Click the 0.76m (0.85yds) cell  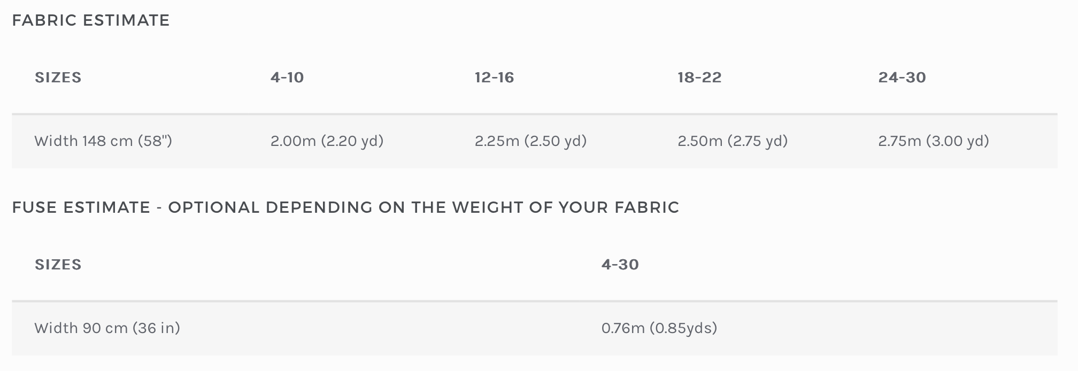click(659, 328)
